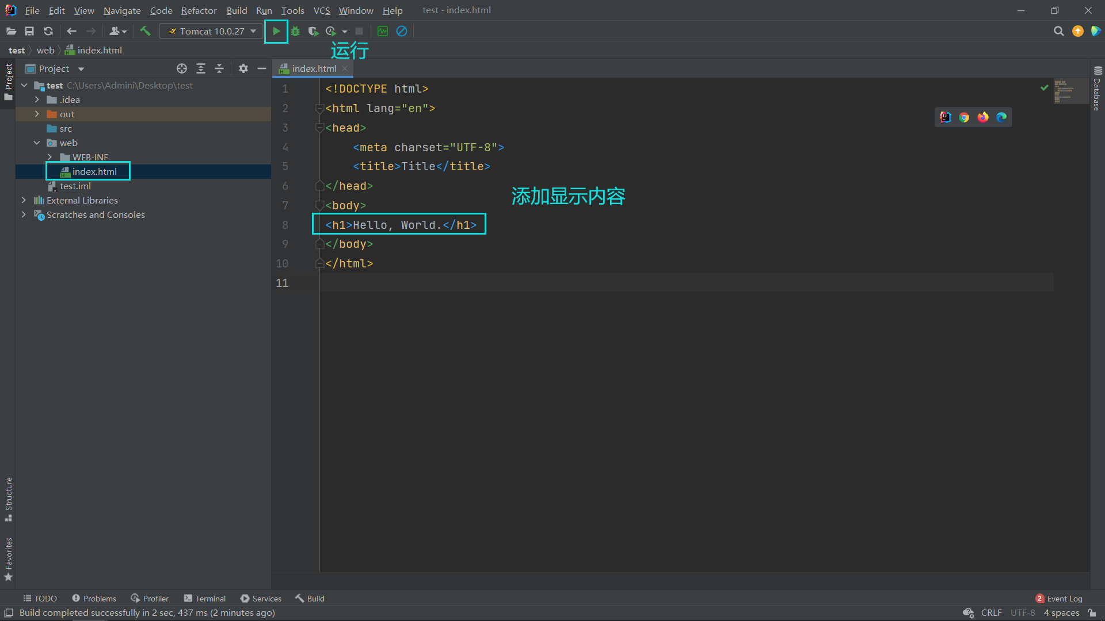Click the Terminal tab at the bottom
Screen dimensions: 1105x621
(205, 598)
